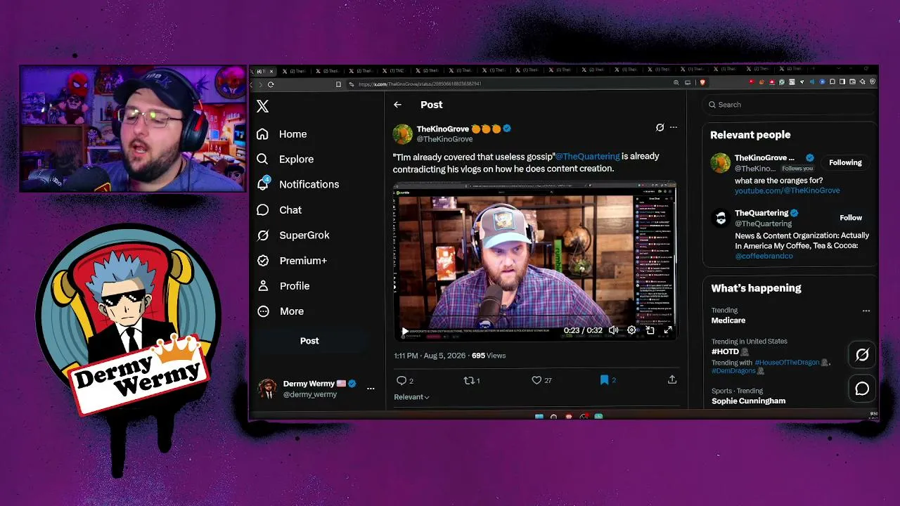
Task: Click the browser address bar URL
Action: (x=420, y=84)
